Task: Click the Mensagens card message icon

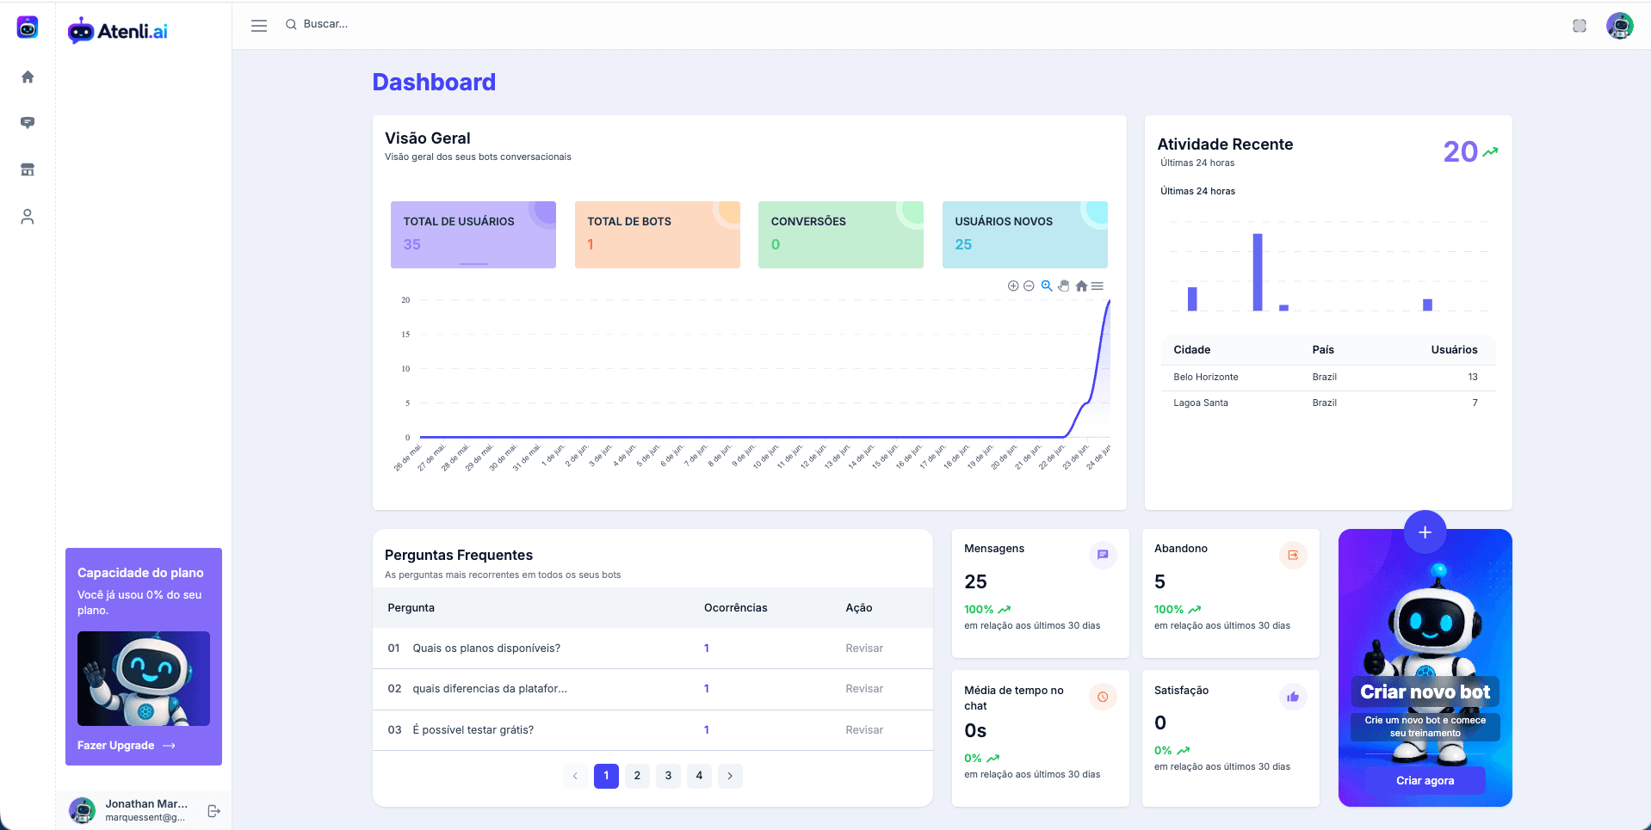Action: [x=1103, y=555]
